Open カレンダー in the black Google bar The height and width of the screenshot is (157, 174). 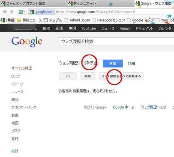click(166, 28)
